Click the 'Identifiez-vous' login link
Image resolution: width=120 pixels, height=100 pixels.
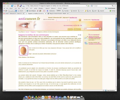73,17
